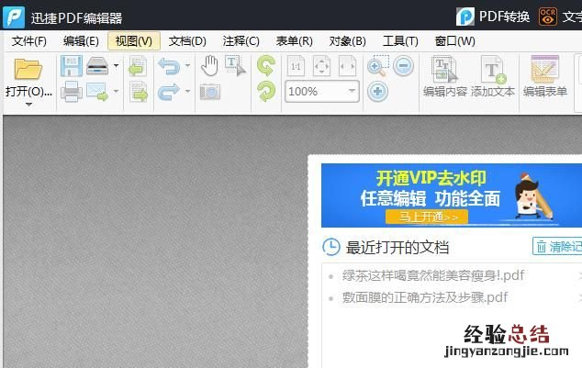Open recent file 敷面膜的正确方法及步骤.pdf

tap(425, 297)
